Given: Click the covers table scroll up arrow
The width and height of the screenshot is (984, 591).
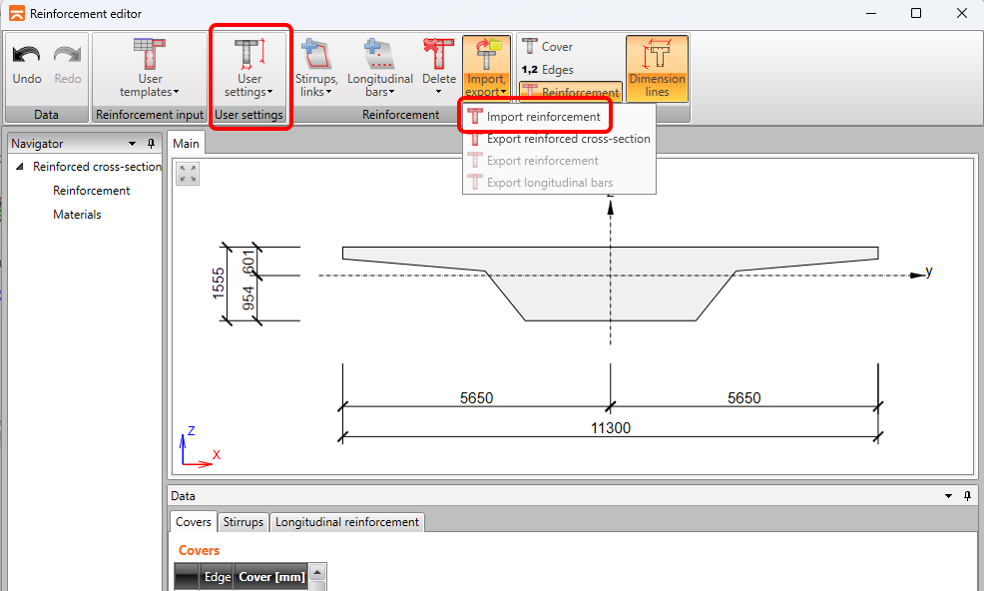Looking at the screenshot, I should [x=317, y=573].
